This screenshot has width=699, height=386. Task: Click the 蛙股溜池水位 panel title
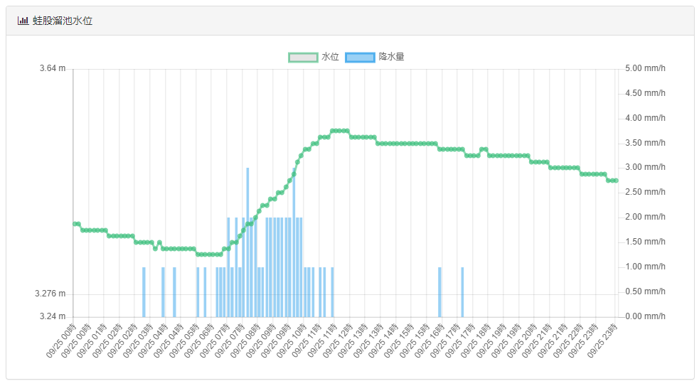tap(63, 21)
